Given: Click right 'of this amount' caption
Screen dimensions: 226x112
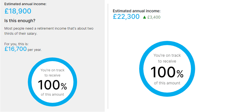Looking at the screenshot, I should [x=167, y=83].
